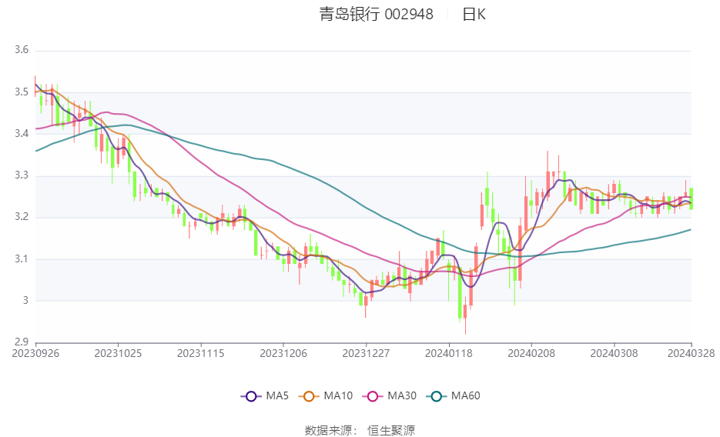Screen dimensions: 720x437
Task: Click the 20240208 x-axis date label
Action: point(531,354)
